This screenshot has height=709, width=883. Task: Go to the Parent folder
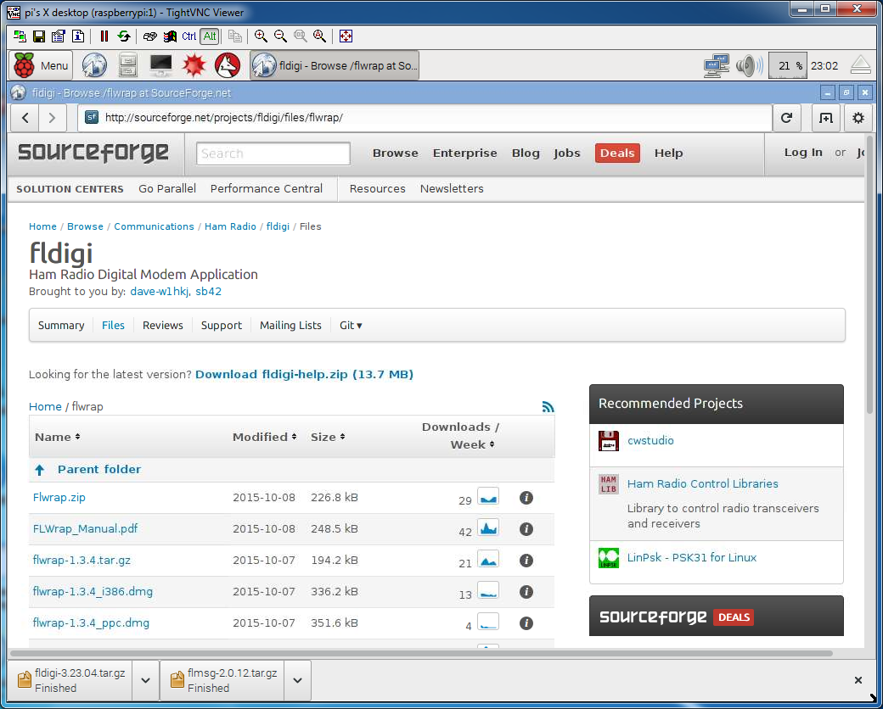point(99,469)
